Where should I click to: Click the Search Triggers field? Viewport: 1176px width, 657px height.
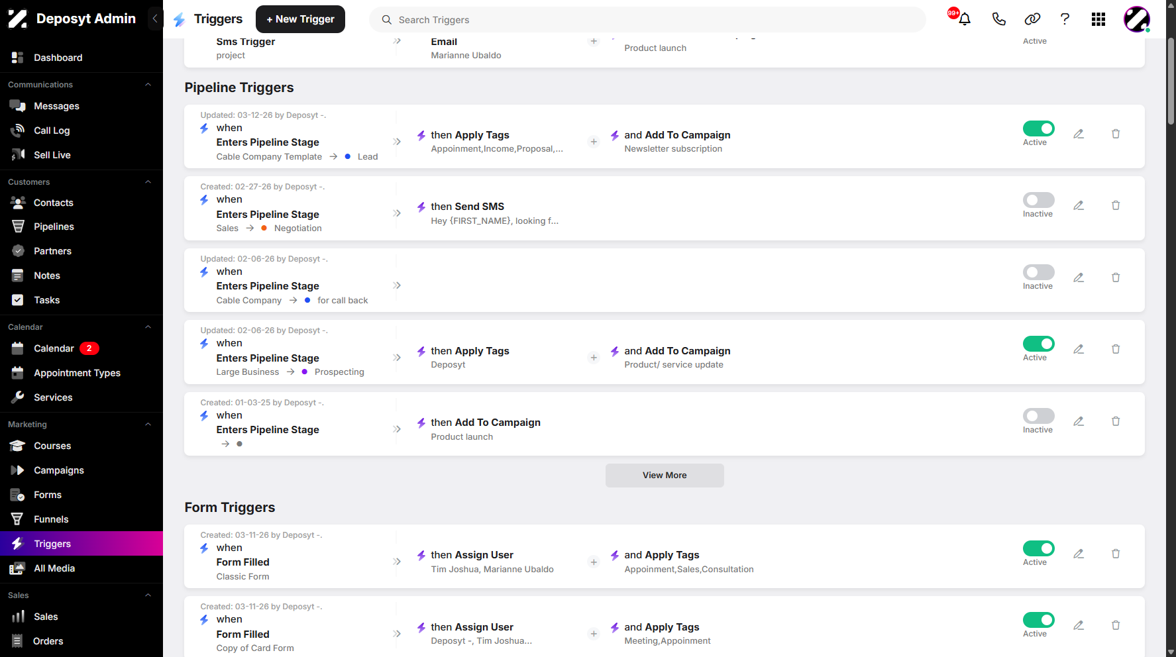pyautogui.click(x=647, y=20)
